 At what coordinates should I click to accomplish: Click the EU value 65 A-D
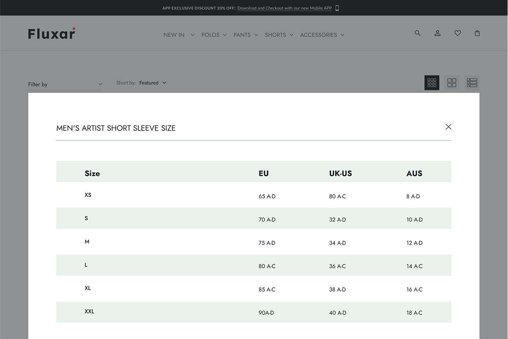pyautogui.click(x=267, y=196)
